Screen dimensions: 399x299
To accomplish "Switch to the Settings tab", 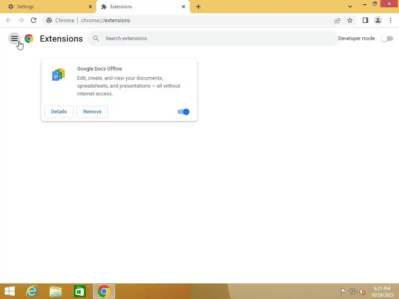I will click(48, 7).
